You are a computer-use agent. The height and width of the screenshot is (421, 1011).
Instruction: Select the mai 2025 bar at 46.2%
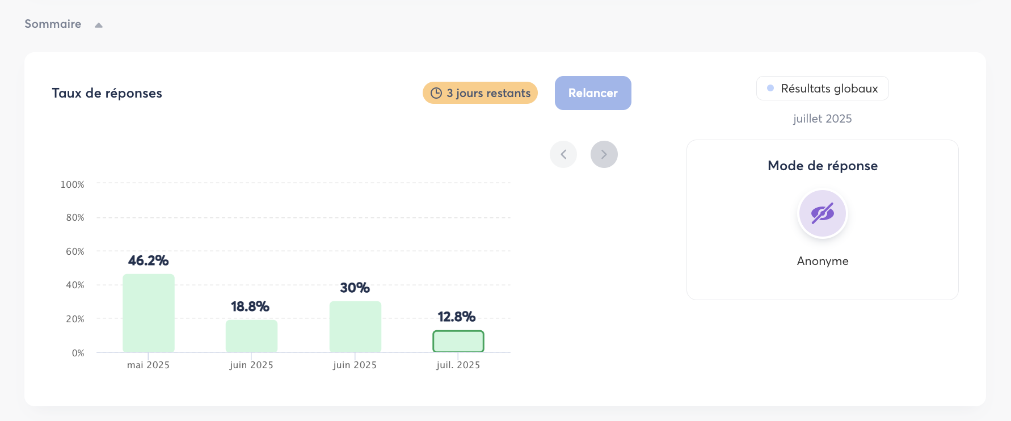click(149, 313)
